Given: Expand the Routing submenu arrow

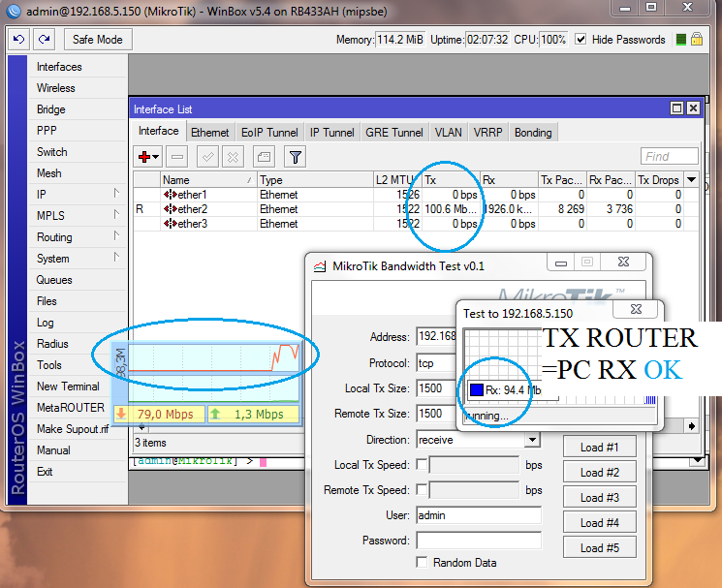Looking at the screenshot, I should (x=116, y=236).
